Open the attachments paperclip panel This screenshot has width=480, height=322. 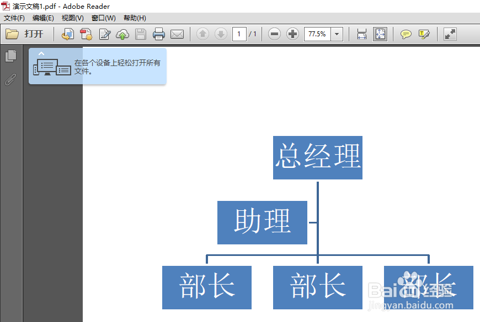(11, 80)
